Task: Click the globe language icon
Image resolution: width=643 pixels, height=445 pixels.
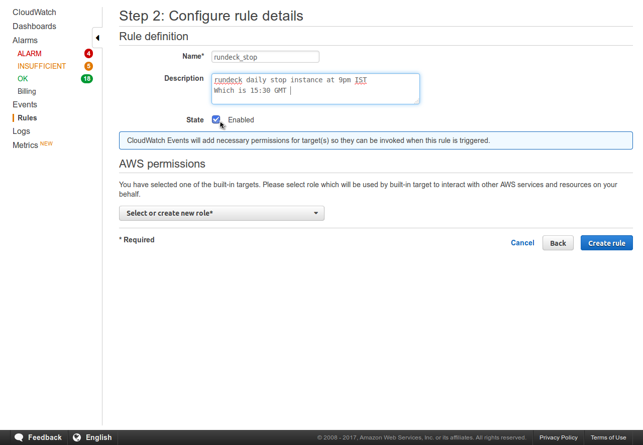Action: pos(77,437)
